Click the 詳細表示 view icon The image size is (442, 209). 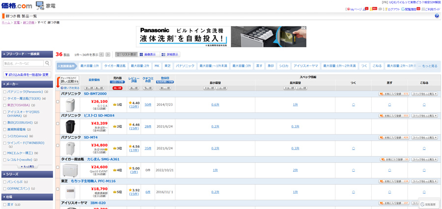[x=163, y=54]
